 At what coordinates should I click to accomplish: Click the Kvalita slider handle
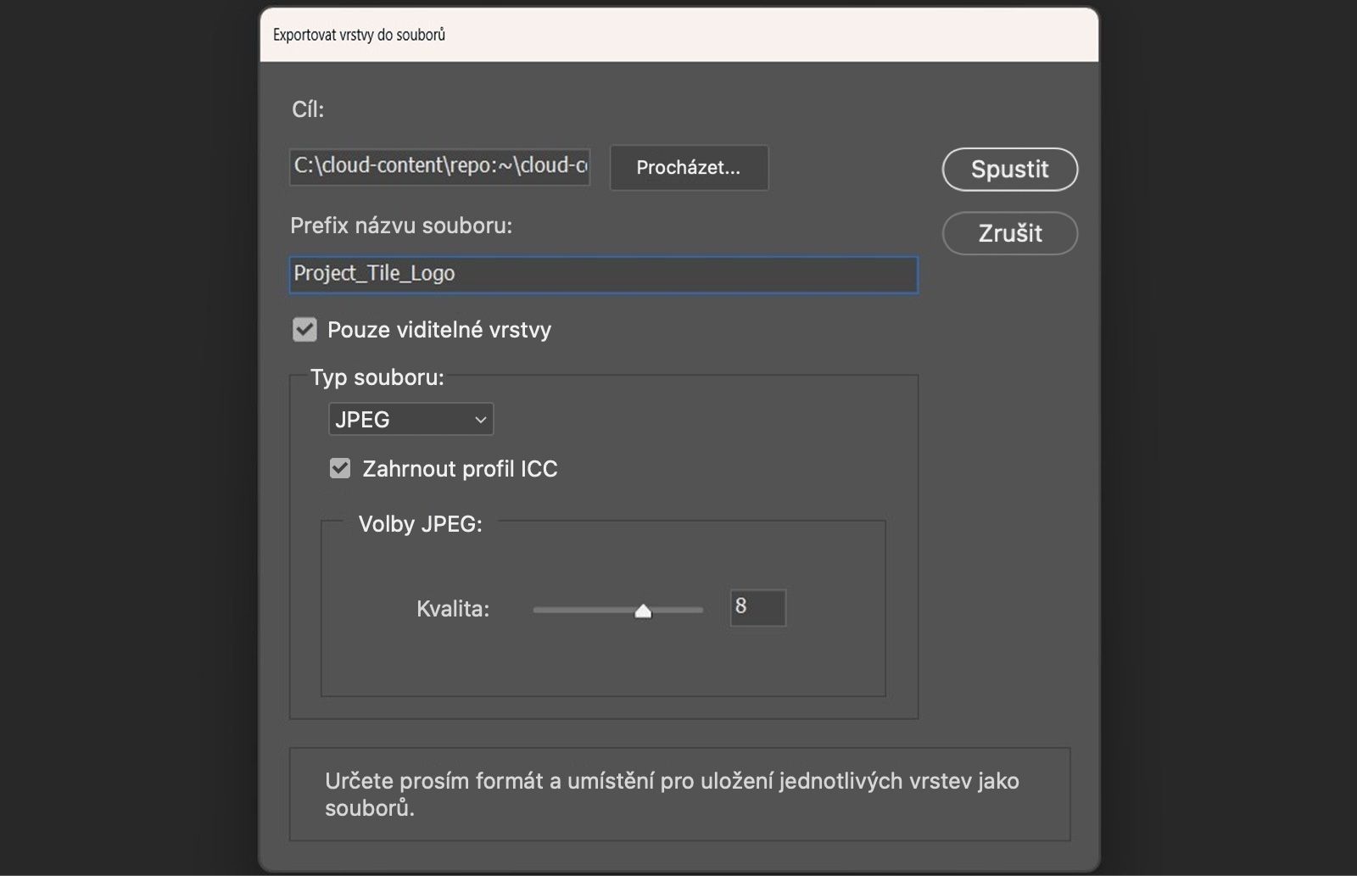[x=643, y=609]
